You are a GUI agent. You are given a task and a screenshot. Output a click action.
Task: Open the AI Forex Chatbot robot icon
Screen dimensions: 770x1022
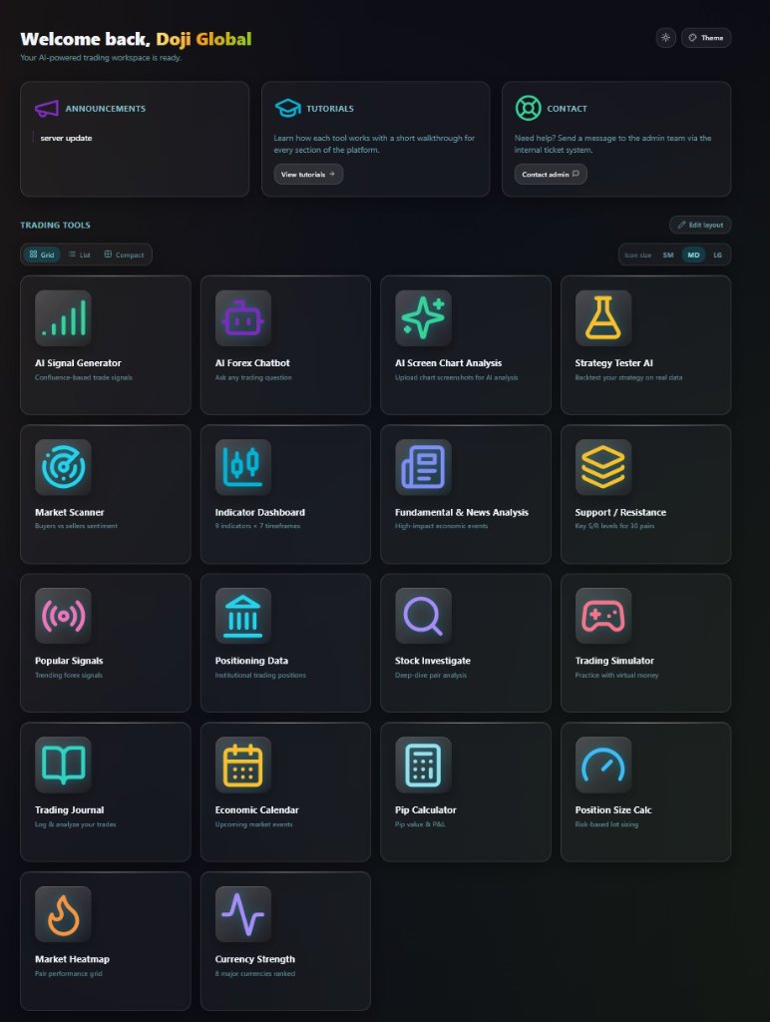pyautogui.click(x=243, y=318)
